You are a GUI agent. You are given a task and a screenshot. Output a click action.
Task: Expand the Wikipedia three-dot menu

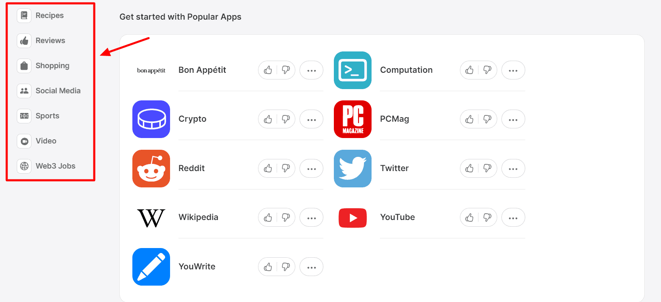click(312, 218)
